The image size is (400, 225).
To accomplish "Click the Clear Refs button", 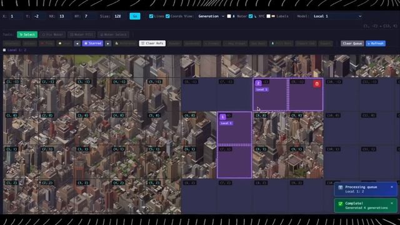I will click(152, 43).
